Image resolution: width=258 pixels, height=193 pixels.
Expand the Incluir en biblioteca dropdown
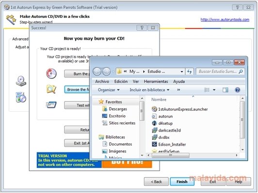[x=149, y=90]
